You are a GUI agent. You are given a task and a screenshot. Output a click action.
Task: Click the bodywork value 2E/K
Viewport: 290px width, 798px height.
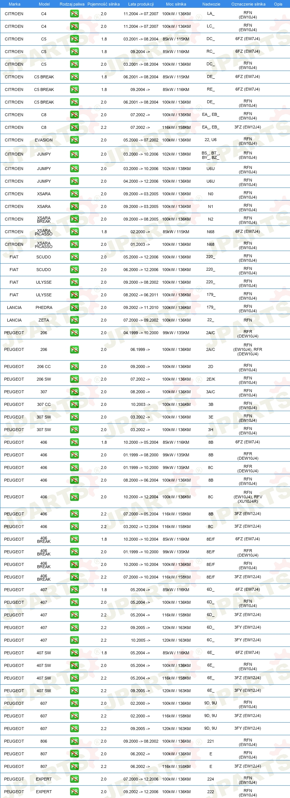[211, 379]
